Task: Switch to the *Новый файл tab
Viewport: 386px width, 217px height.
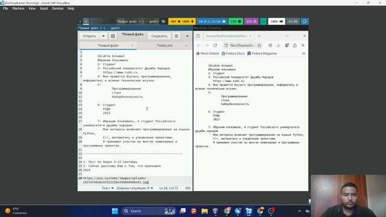Action: 108,46
